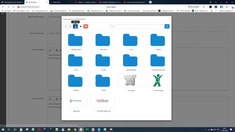Open the PageSpeed Insights bookmark
Image resolution: width=235 pixels, height=132 pixels.
click(77, 11)
